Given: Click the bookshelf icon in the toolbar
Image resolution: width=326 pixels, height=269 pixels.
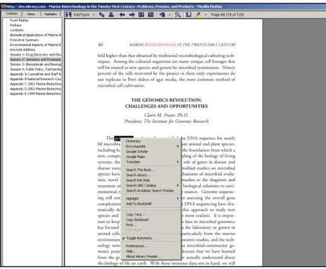Looking at the screenshot, I should pos(189,15).
